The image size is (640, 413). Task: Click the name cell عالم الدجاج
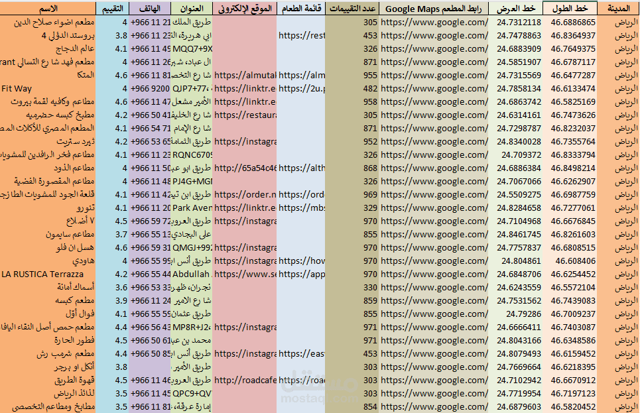[x=48, y=49]
